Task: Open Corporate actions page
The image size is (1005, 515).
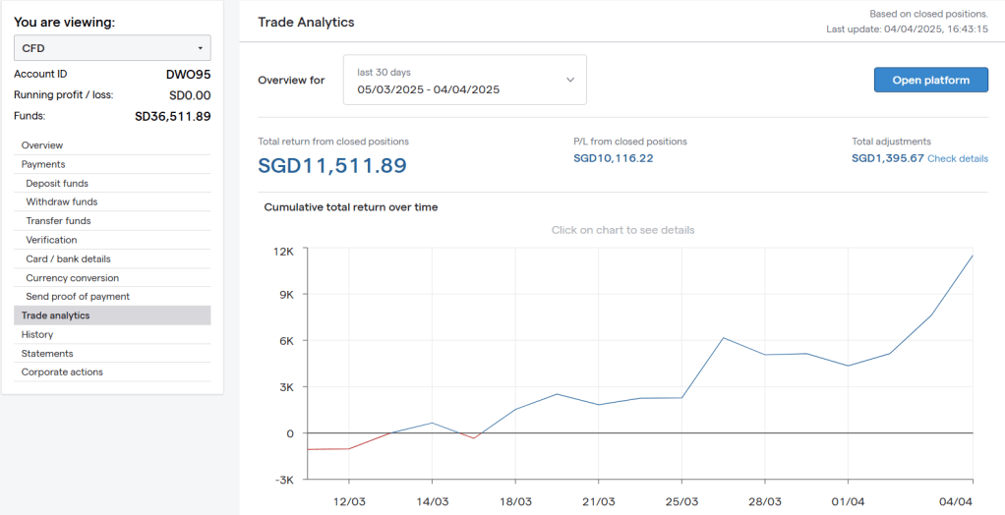Action: (x=62, y=372)
